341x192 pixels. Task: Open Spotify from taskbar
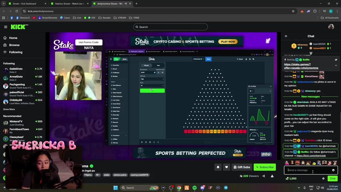click(x=194, y=188)
